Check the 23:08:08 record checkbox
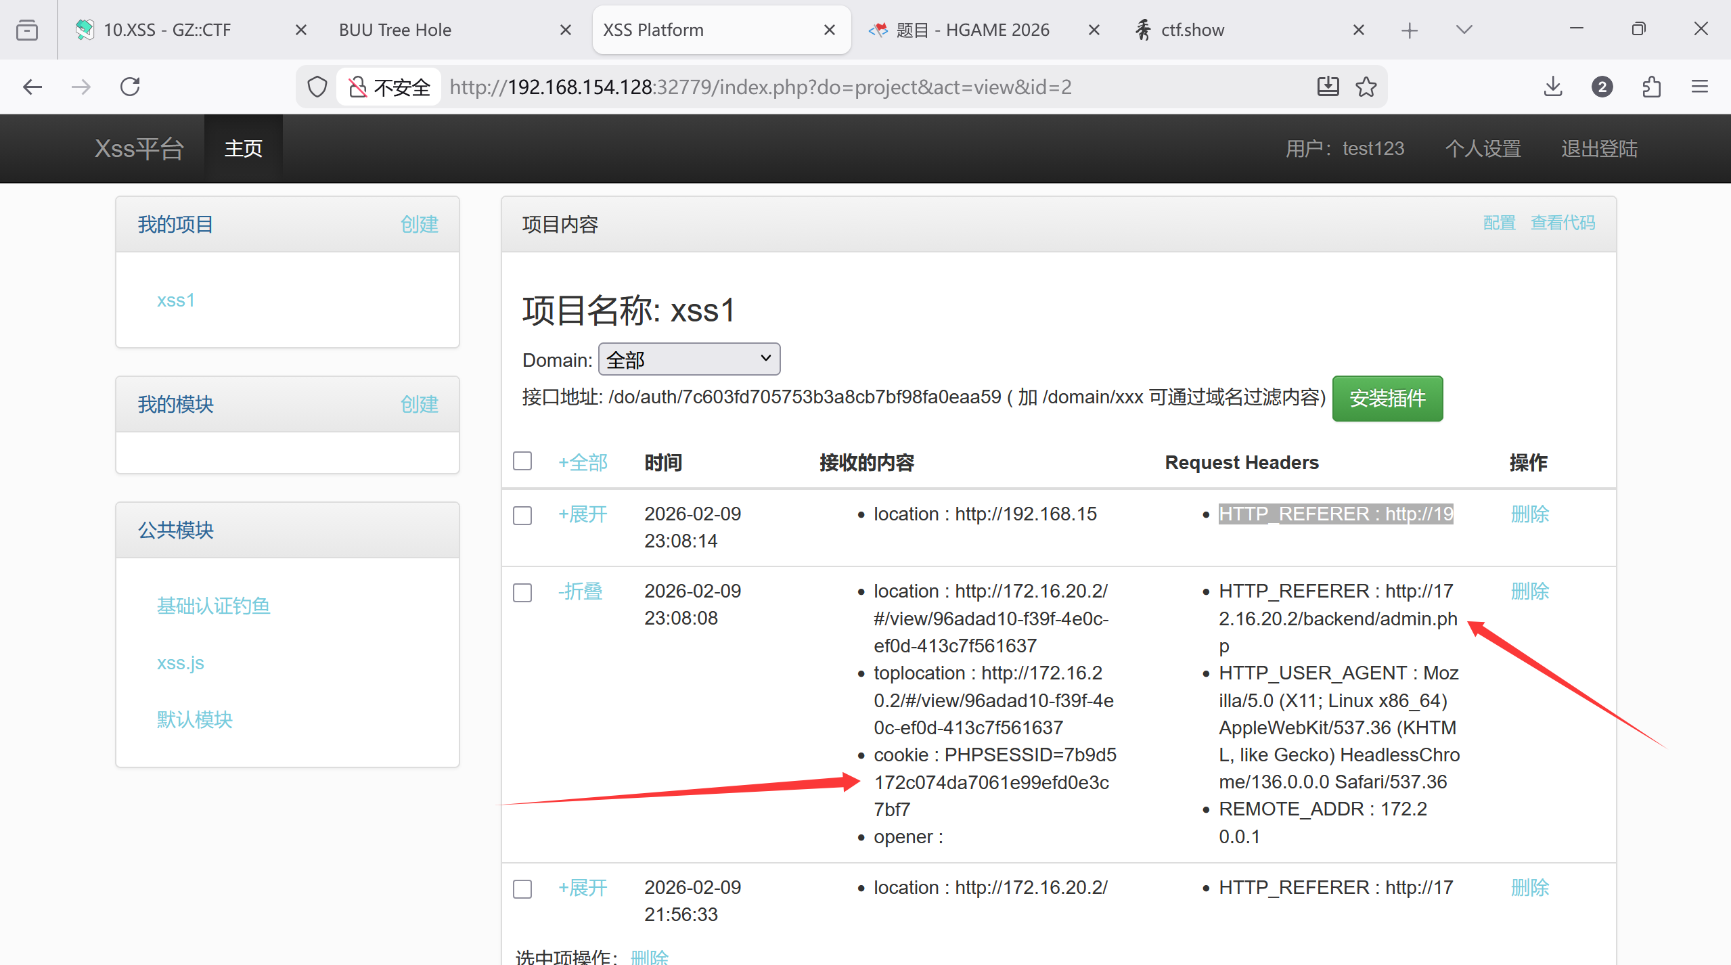Image resolution: width=1731 pixels, height=965 pixels. tap(522, 593)
